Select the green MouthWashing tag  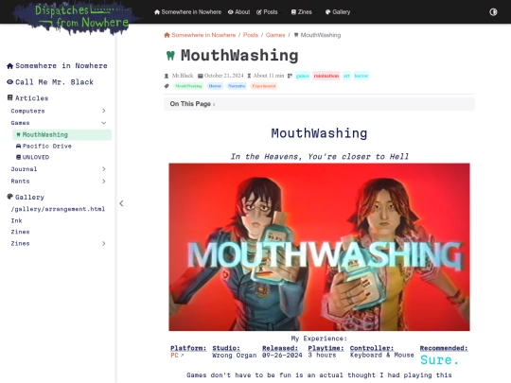[x=188, y=86]
